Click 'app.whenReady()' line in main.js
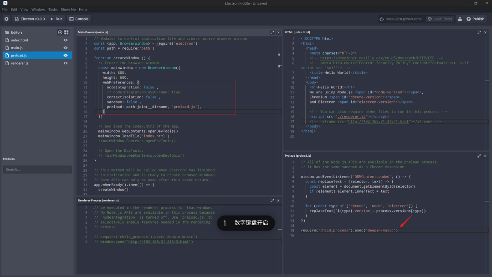Image resolution: width=492 pixels, height=277 pixels. (124, 185)
